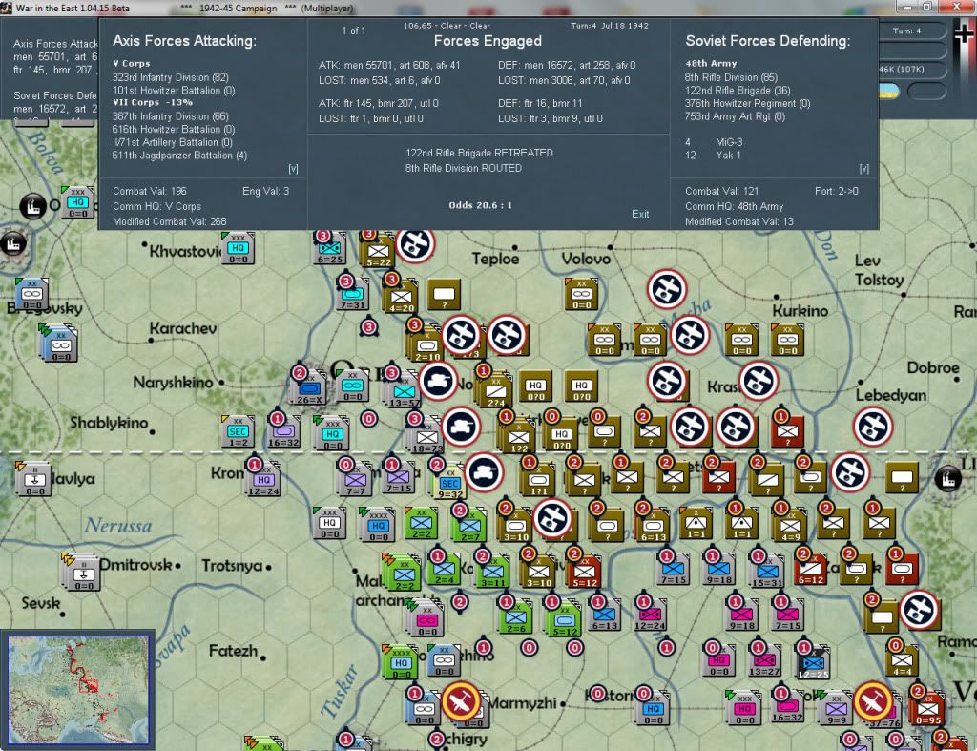Click tank battle marker beside 13=57 counter

pyautogui.click(x=438, y=381)
